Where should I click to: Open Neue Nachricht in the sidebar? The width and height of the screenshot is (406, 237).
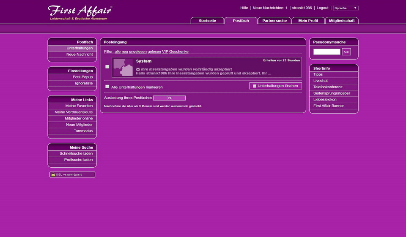click(79, 54)
